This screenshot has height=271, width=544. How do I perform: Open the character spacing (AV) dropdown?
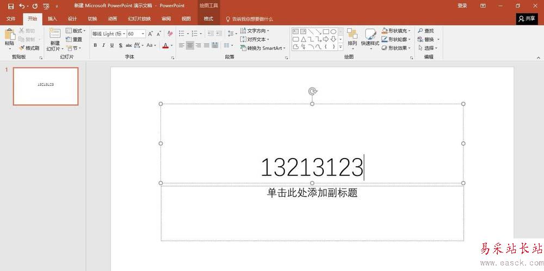pos(138,45)
